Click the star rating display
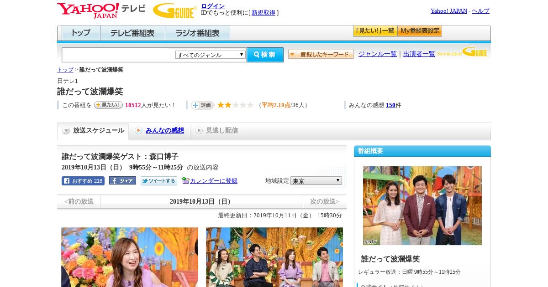Screen dimensions: 548x287 (235, 105)
